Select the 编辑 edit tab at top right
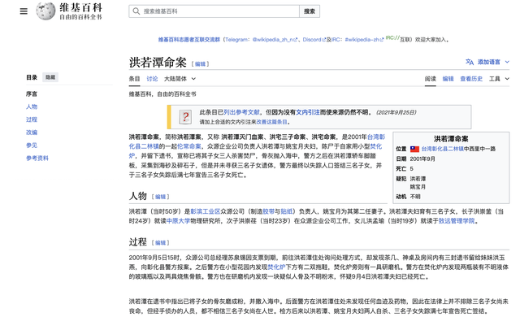This screenshot has width=520, height=317. 448,79
